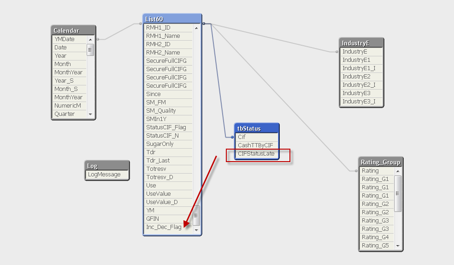Select the IndustryE table title bar
This screenshot has height=265, width=454.
(x=361, y=43)
